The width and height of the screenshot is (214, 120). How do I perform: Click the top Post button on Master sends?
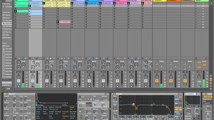tap(199, 63)
